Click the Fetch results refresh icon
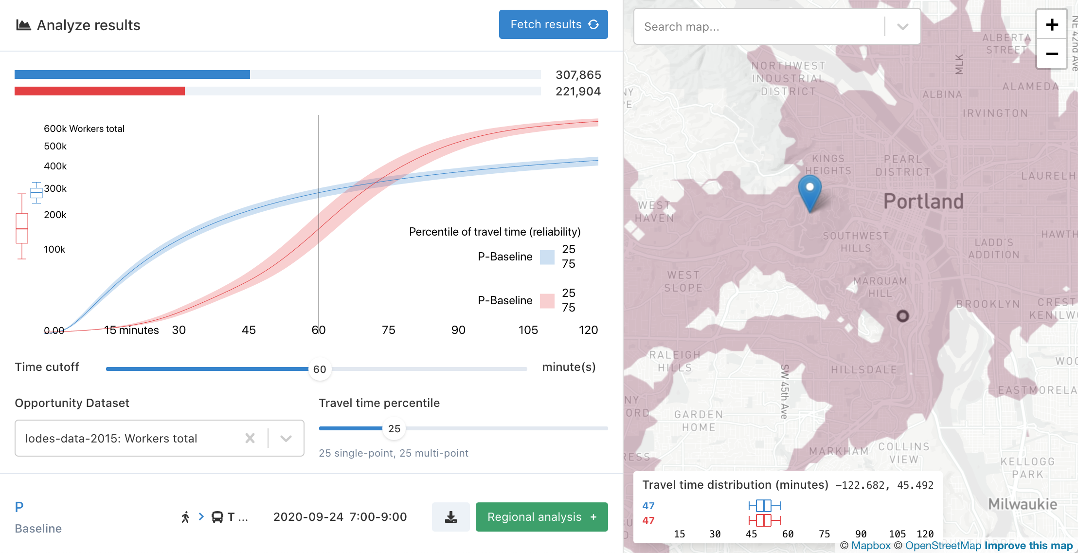The width and height of the screenshot is (1078, 553). (594, 25)
